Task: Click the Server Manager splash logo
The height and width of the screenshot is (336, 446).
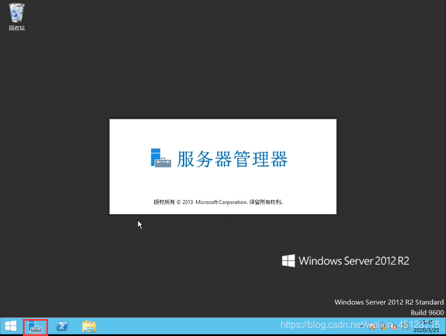Action: [161, 158]
